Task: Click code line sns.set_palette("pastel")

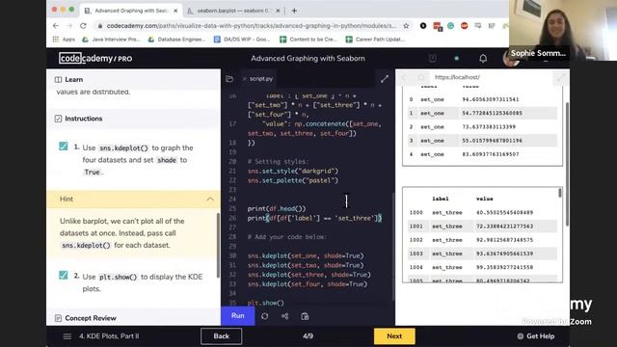Action: pos(293,180)
